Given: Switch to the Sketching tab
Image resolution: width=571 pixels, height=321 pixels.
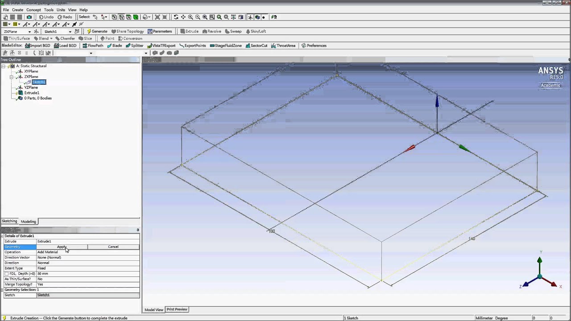Looking at the screenshot, I should tap(9, 221).
